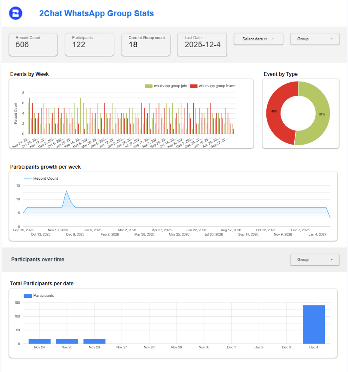This screenshot has width=348, height=372.
Task: Select the Record Count scorecard
Action: [x=33, y=44]
